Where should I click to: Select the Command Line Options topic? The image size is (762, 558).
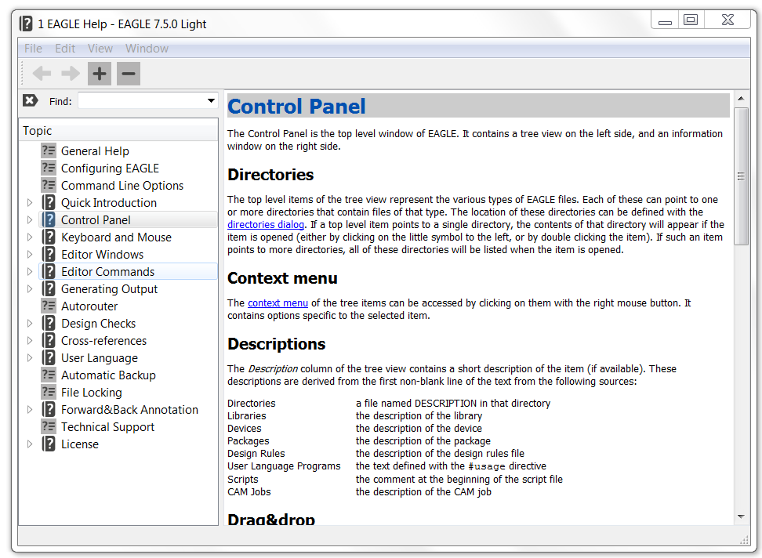(x=122, y=186)
